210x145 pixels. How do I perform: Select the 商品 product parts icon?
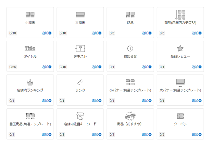tap(130, 15)
